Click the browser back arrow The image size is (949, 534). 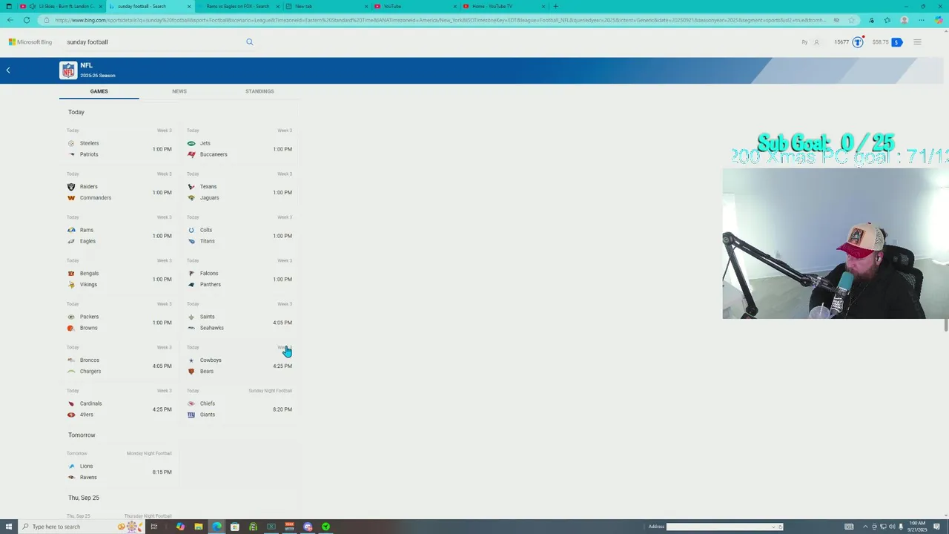point(10,20)
